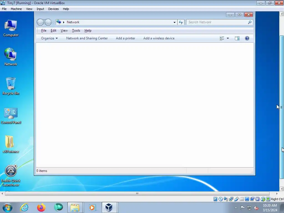
Task: Click VirtualBox vertical scrollbar down arrow
Action: click(x=282, y=189)
